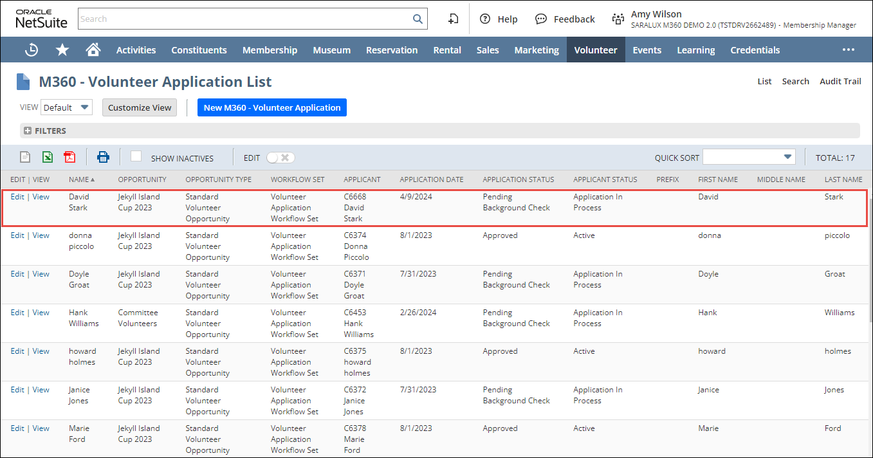Click Edit link for David Stark row
This screenshot has height=458, width=873.
(17, 197)
